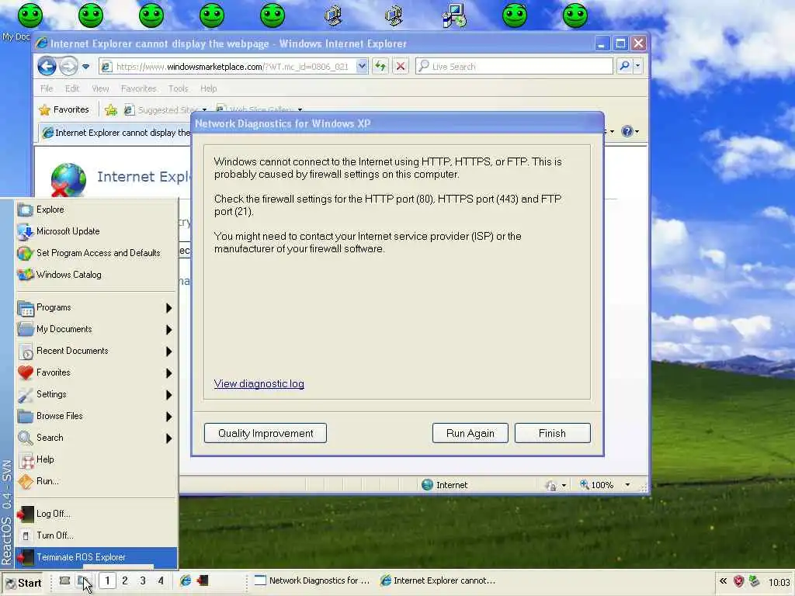Open Microsoft Update from Start menu
This screenshot has height=596, width=795.
click(96, 231)
